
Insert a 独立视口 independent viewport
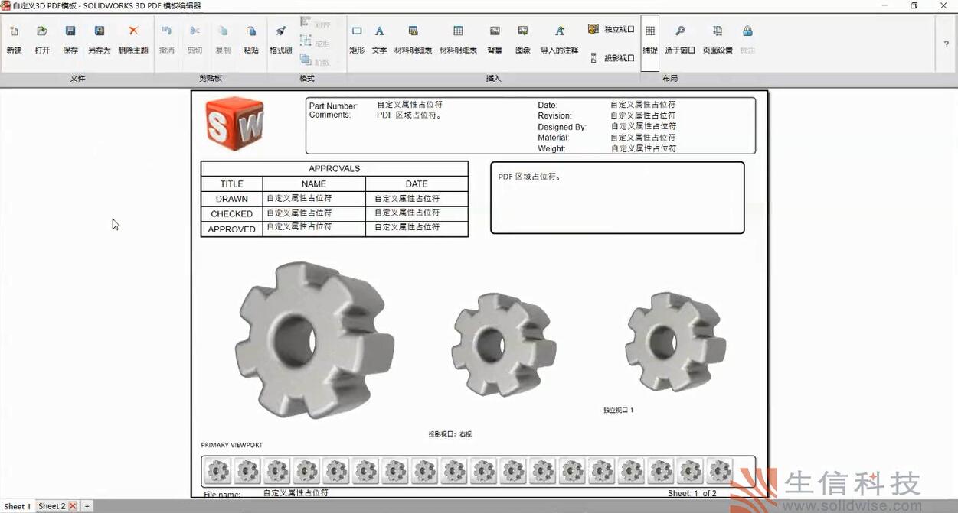click(611, 29)
